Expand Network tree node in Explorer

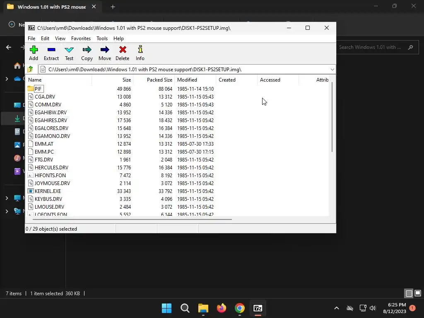(x=7, y=211)
